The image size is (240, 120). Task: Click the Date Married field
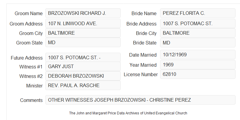coord(198,55)
